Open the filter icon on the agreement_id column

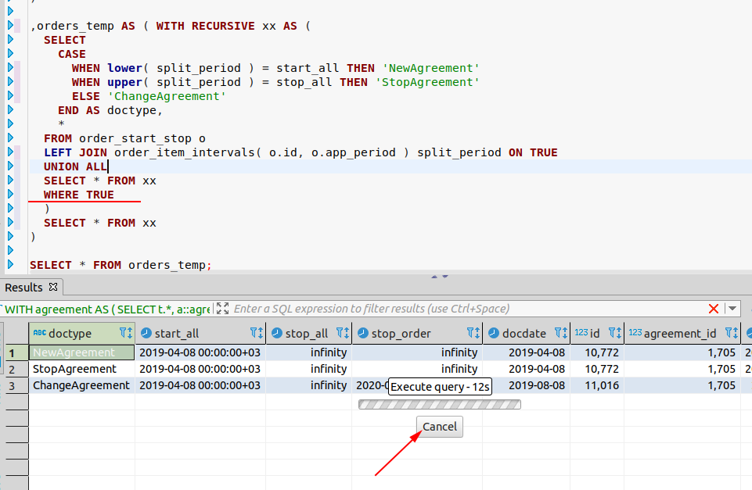tap(728, 333)
